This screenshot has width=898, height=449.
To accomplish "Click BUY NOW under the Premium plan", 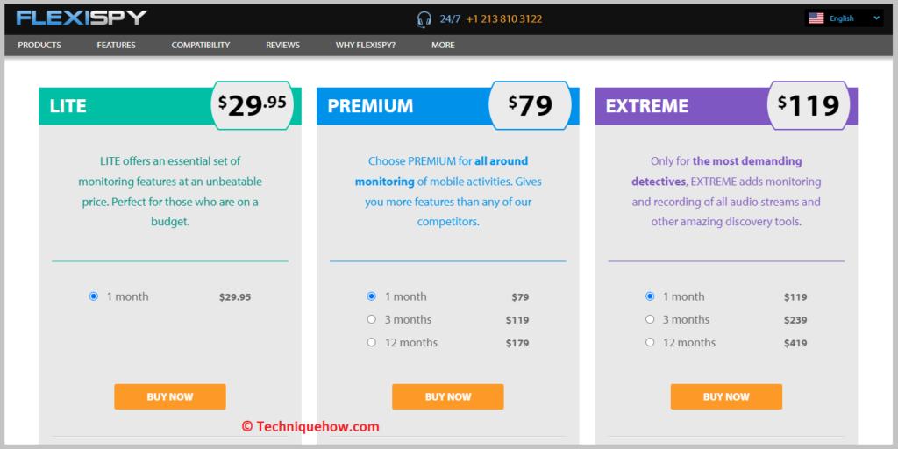I will pos(448,397).
